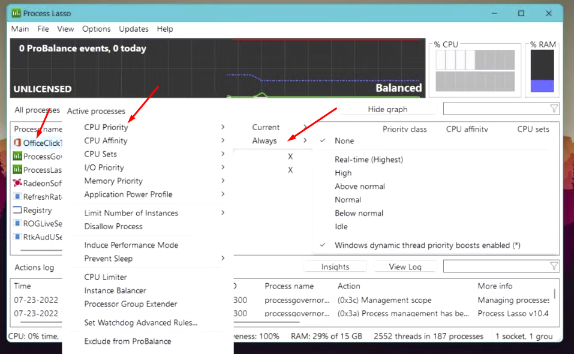Sort by the Priority class column header
This screenshot has height=354, width=574.
[404, 129]
